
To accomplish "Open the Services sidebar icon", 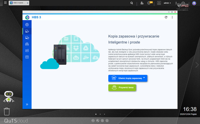I will pyautogui.click(x=27, y=57).
